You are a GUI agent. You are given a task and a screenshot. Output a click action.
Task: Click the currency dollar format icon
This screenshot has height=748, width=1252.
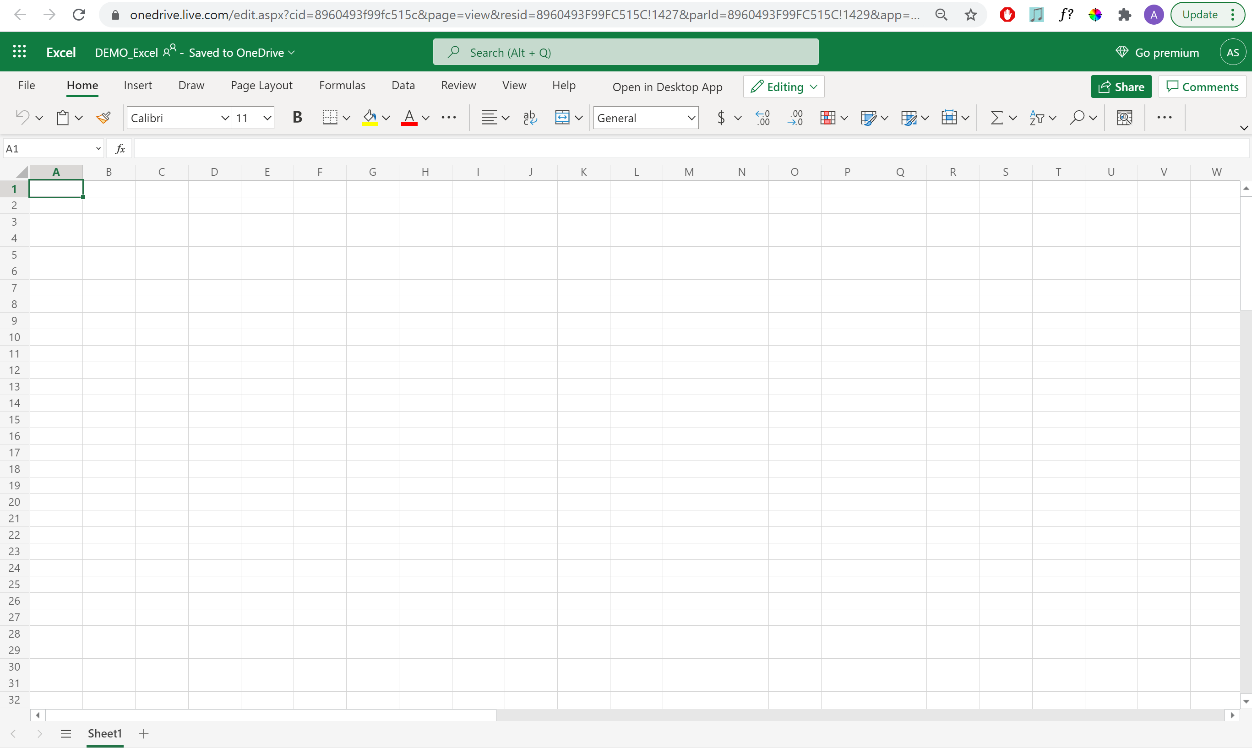pos(722,118)
